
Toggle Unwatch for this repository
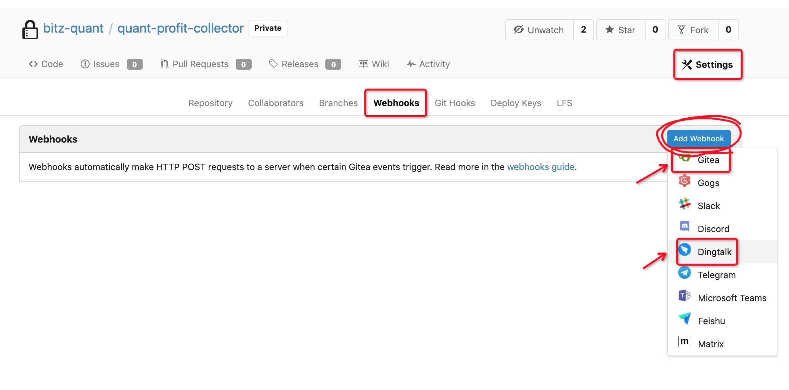point(539,30)
